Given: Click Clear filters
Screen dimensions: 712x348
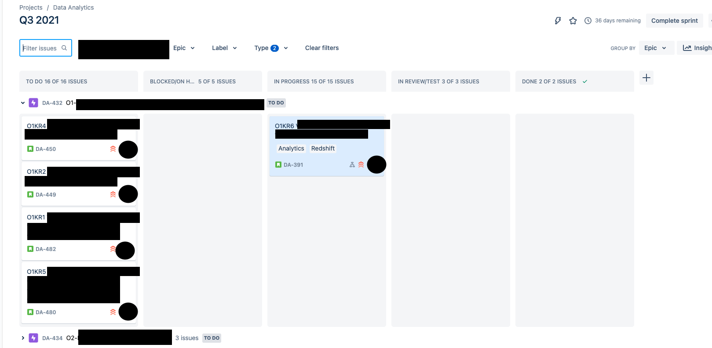Looking at the screenshot, I should coord(322,48).
